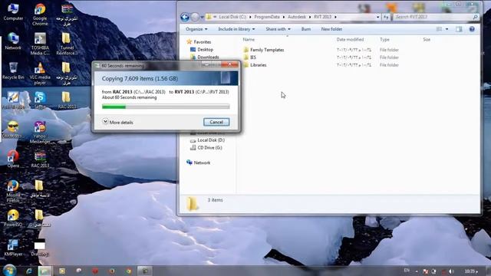Viewport: 491px width, 276px height.
Task: Go back in the Explorer window
Action: pyautogui.click(x=185, y=17)
